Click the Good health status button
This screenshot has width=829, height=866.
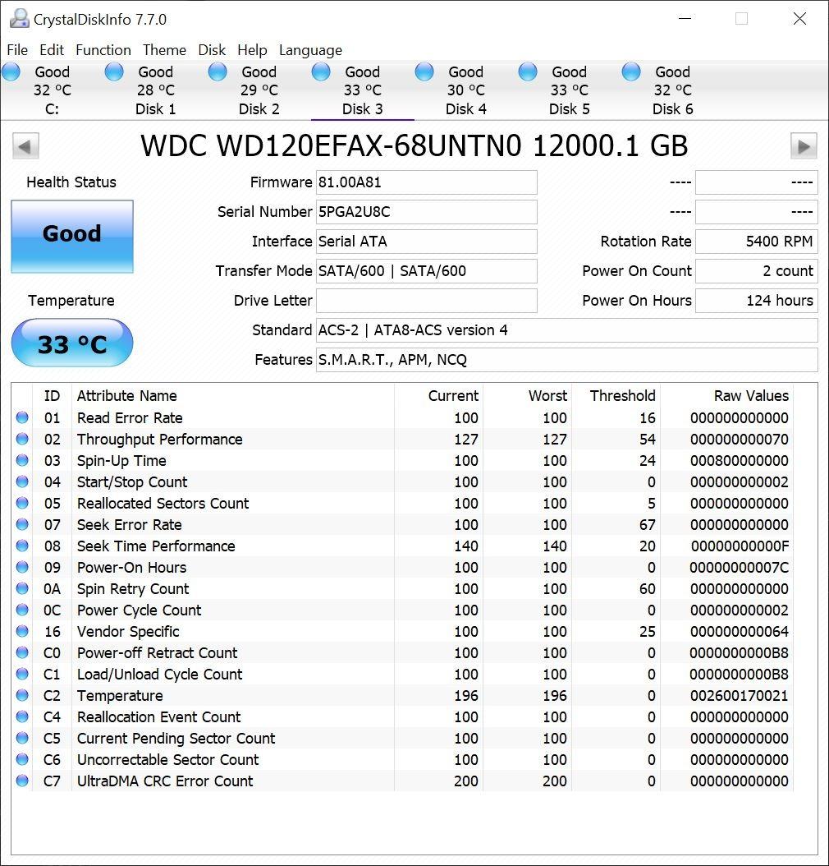pyautogui.click(x=72, y=237)
